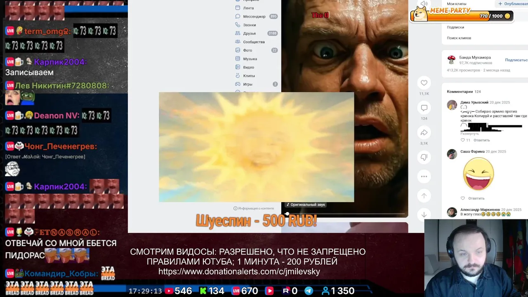Click chat username Чонг_Печенегрев
The height and width of the screenshot is (297, 528).
(61, 146)
